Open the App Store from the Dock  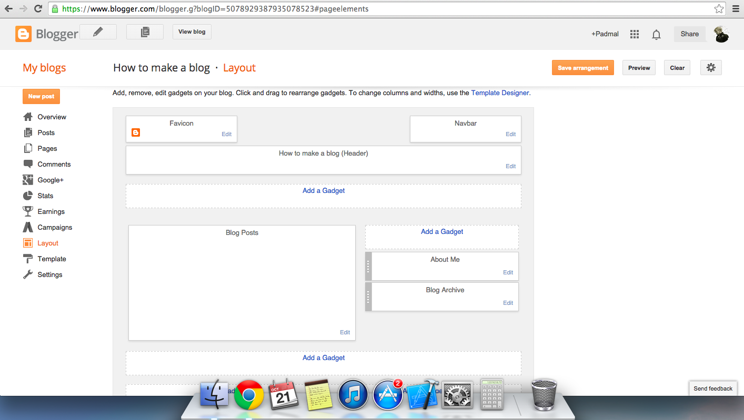pos(388,395)
